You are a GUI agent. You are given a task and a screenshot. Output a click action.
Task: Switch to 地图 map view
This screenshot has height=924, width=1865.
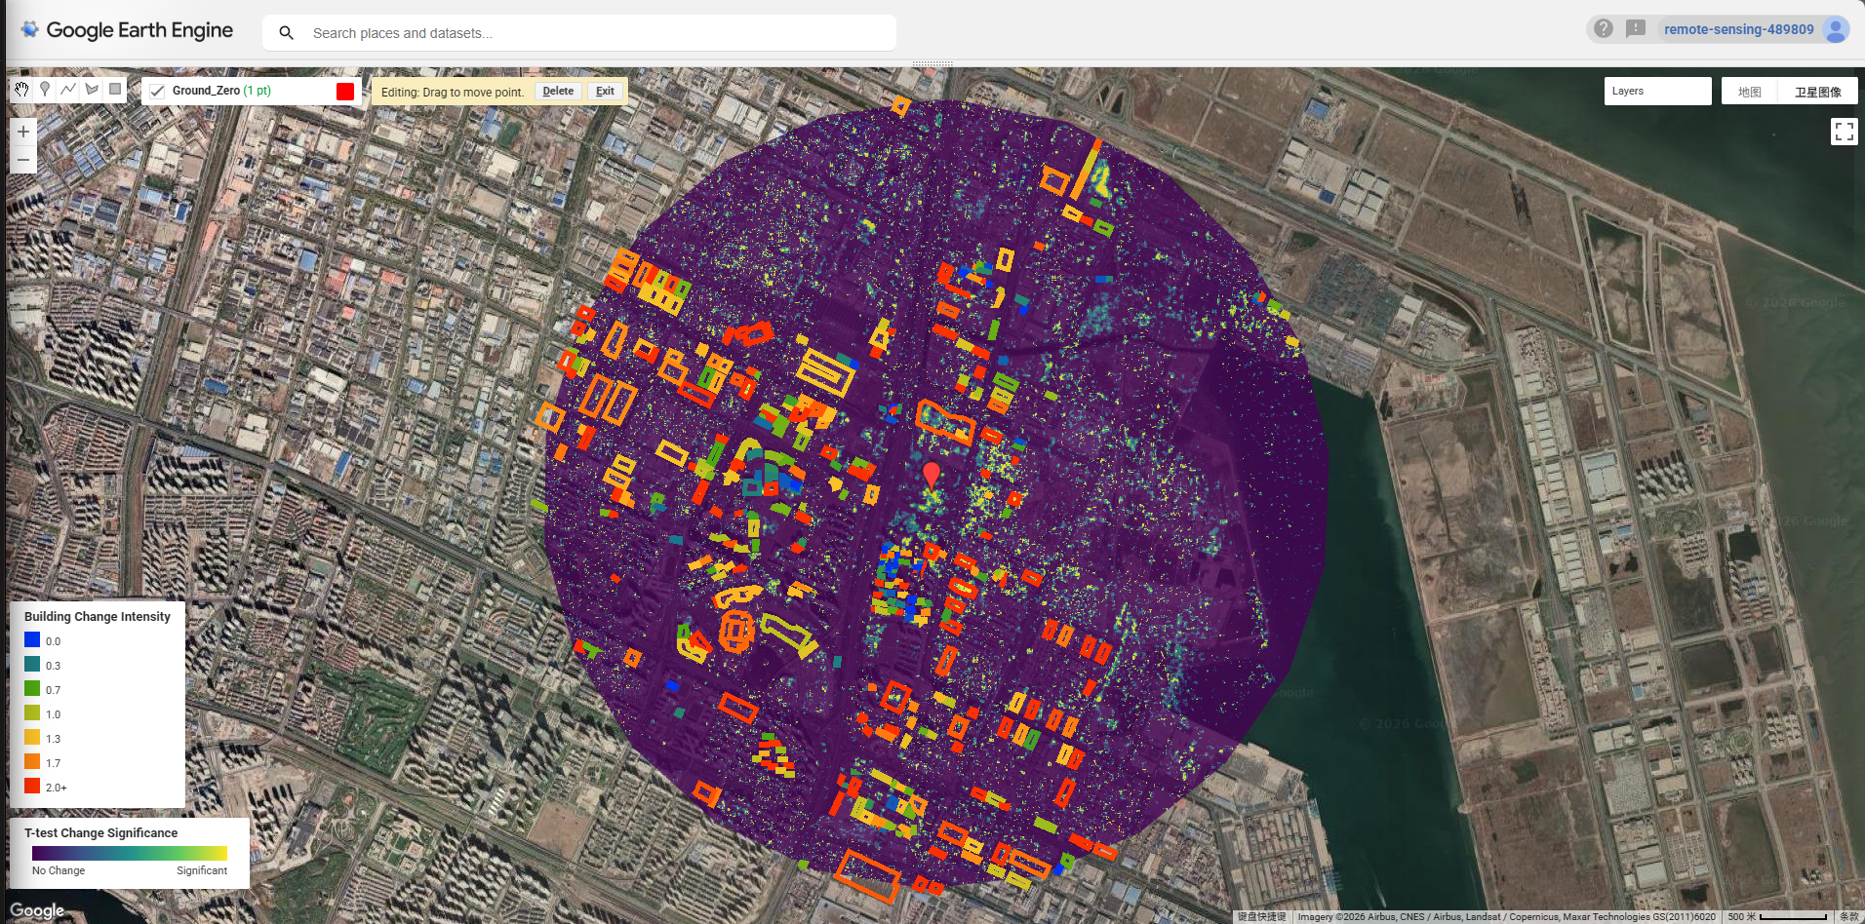1749,92
